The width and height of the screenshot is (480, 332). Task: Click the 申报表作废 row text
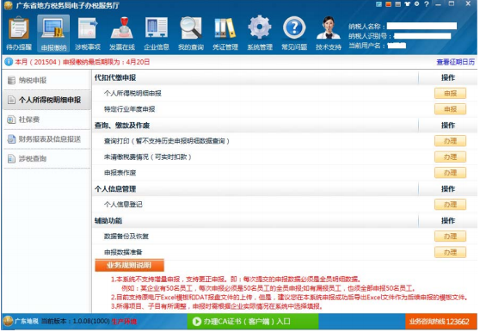(120, 173)
